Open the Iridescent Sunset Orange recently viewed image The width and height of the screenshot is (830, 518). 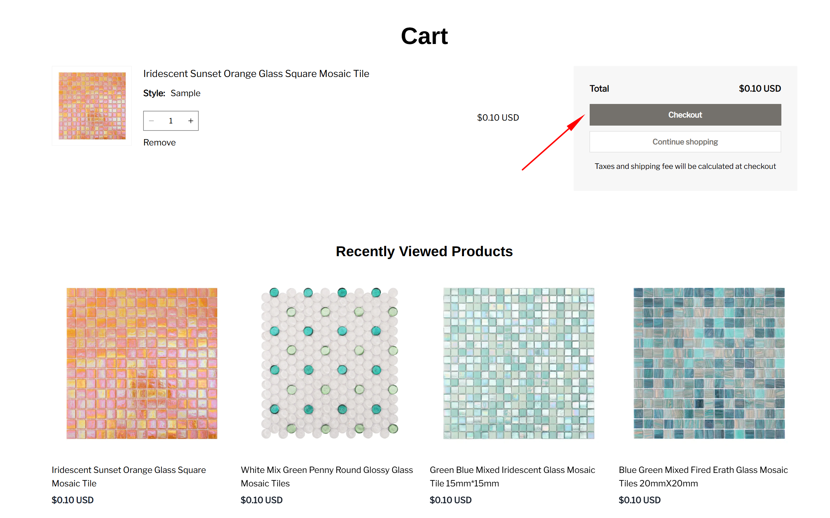pyautogui.click(x=142, y=363)
